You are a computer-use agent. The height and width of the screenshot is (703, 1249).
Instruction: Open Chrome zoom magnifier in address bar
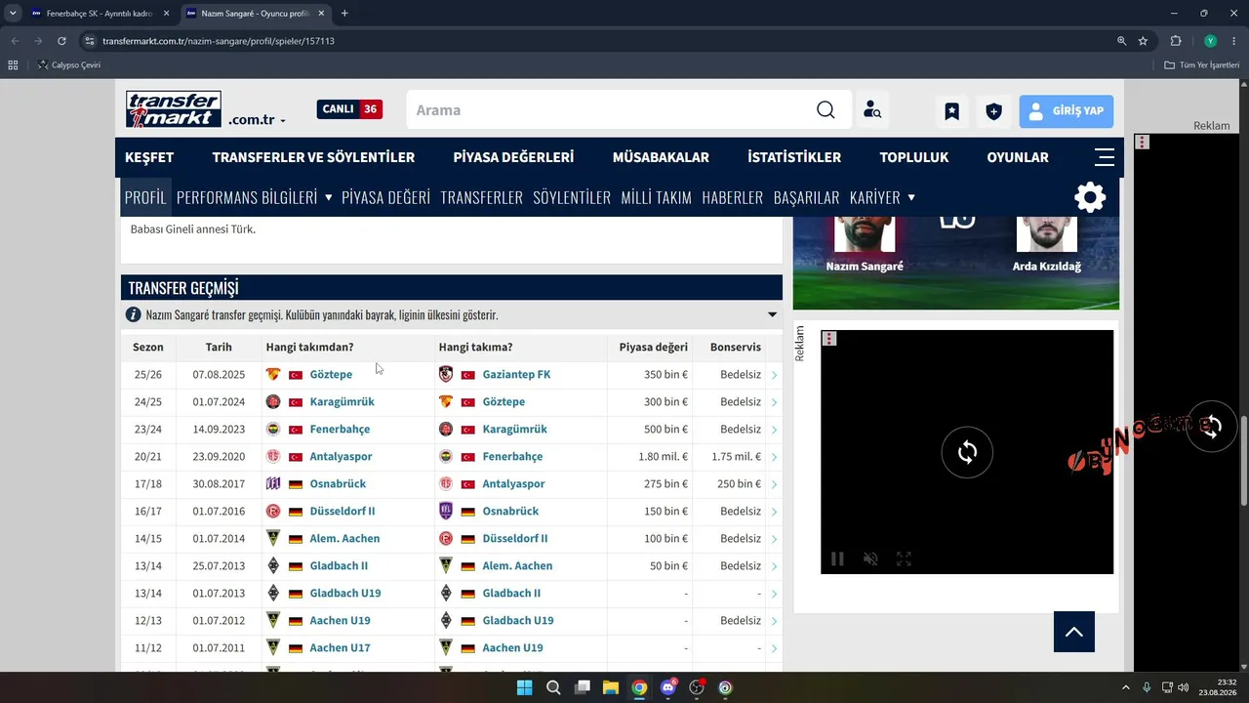(1122, 41)
